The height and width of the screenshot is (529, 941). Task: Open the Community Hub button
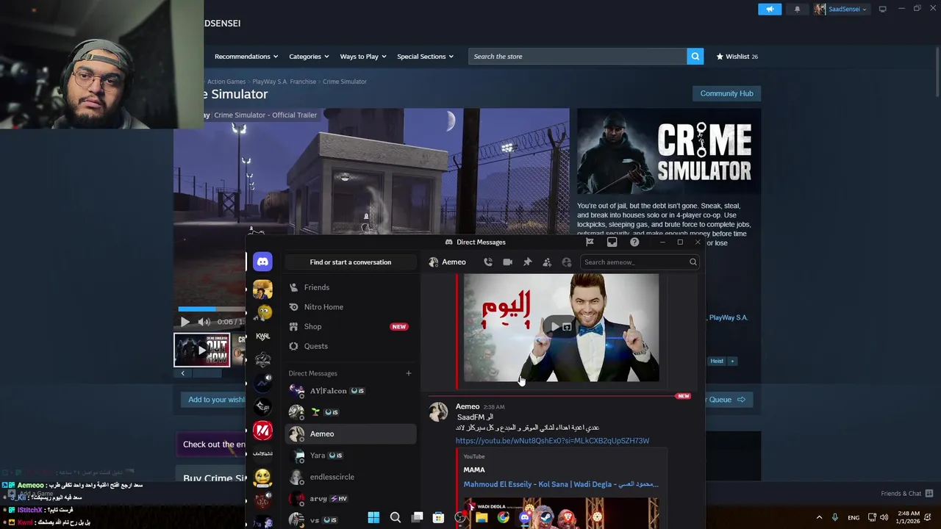coord(726,93)
